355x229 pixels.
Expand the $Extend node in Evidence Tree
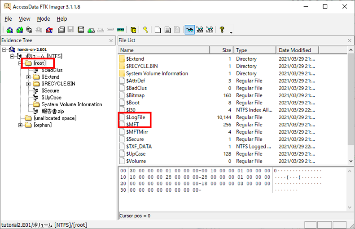click(28, 77)
